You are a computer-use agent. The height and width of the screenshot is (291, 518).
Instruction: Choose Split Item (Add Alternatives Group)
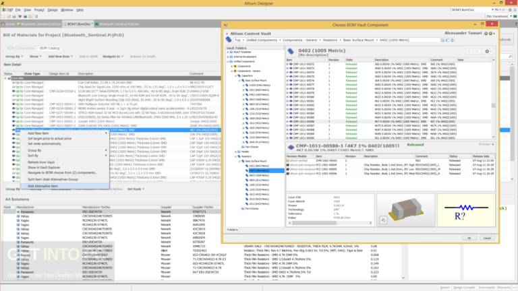[65, 179]
